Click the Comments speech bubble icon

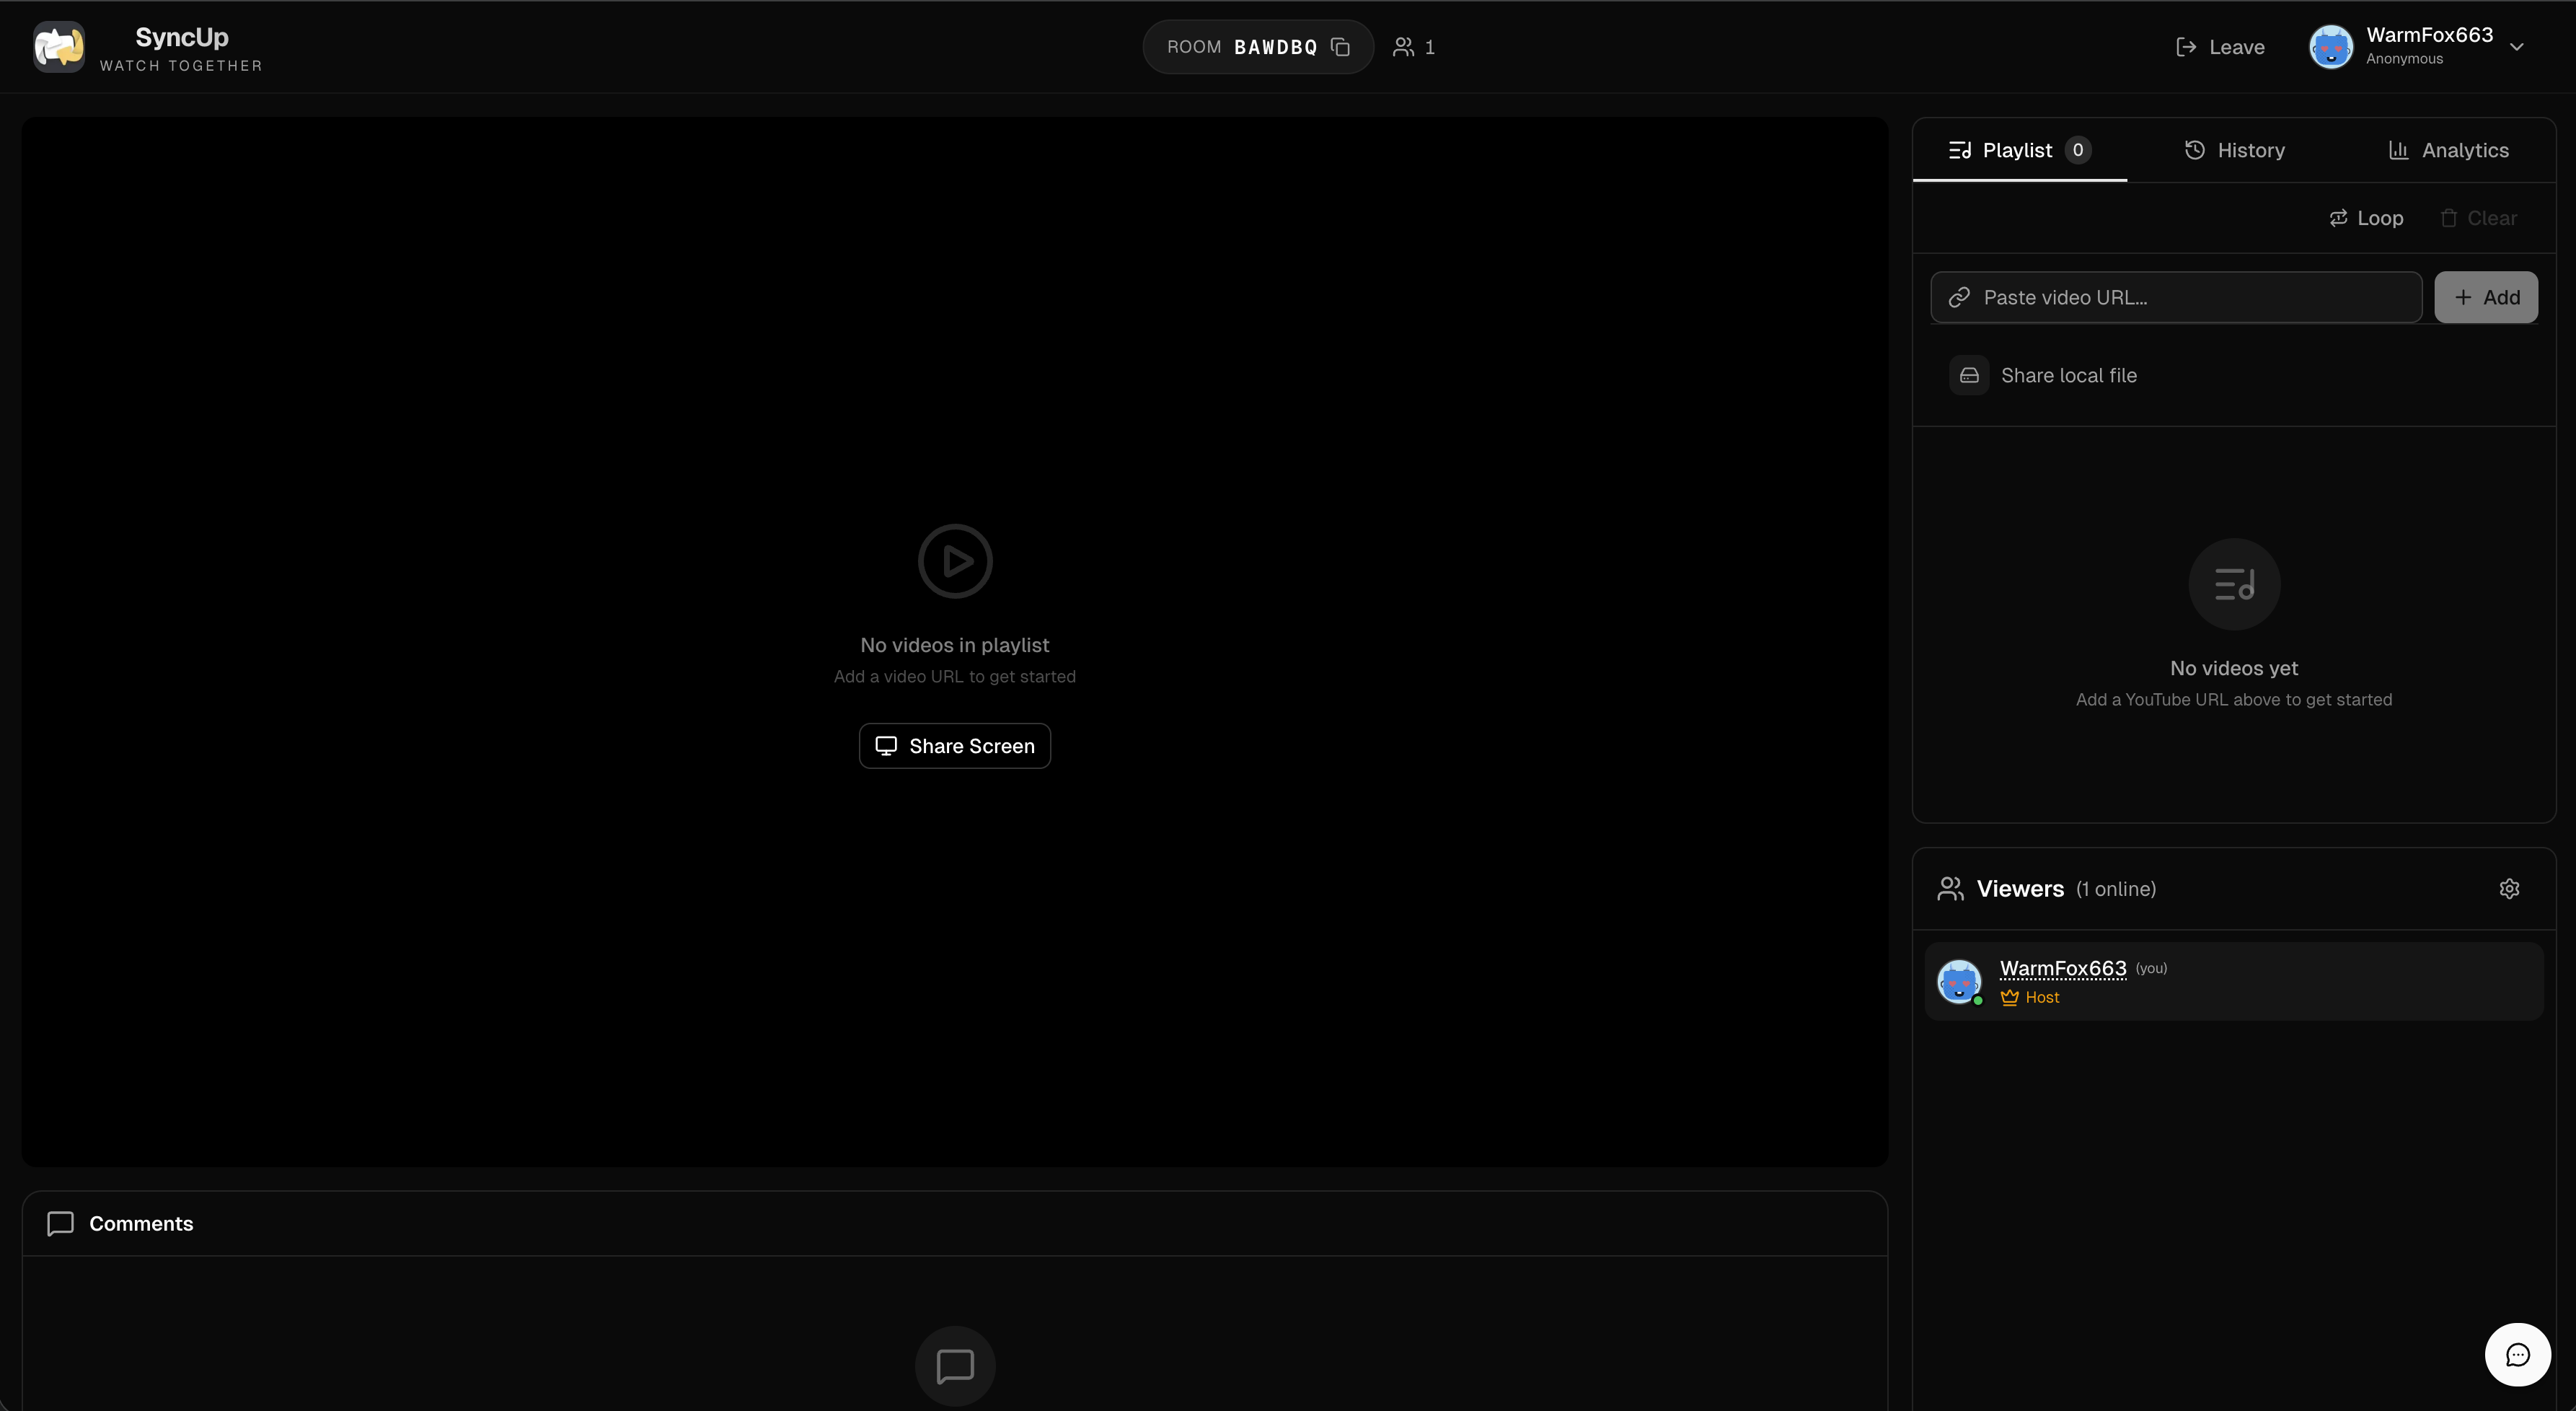click(x=59, y=1223)
